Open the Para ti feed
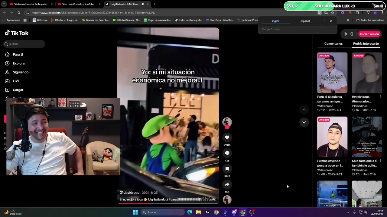Viewport: 387px width, 217px height. pyautogui.click(x=14, y=55)
